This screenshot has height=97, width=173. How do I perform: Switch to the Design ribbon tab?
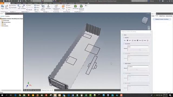13,3
